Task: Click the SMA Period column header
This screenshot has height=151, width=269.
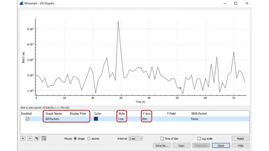Action: click(199, 113)
